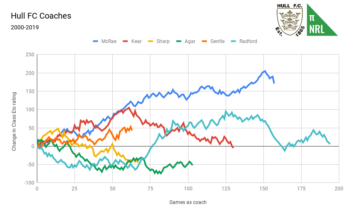
Task: Click the Hull FC Coaches chart title
Action: coord(41,16)
